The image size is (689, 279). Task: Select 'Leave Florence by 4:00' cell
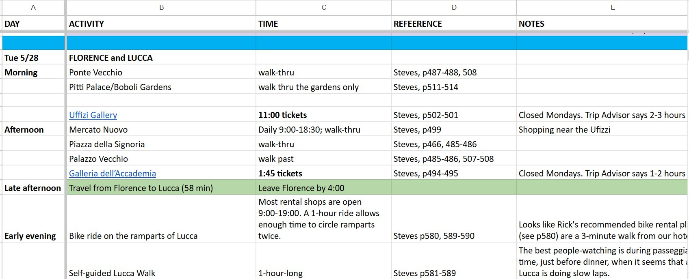pos(324,188)
